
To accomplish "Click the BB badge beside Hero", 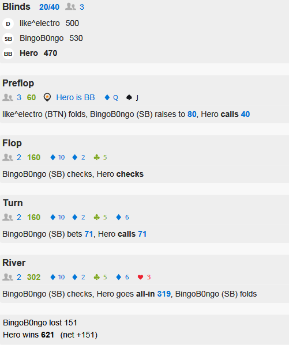I will pyautogui.click(x=8, y=54).
